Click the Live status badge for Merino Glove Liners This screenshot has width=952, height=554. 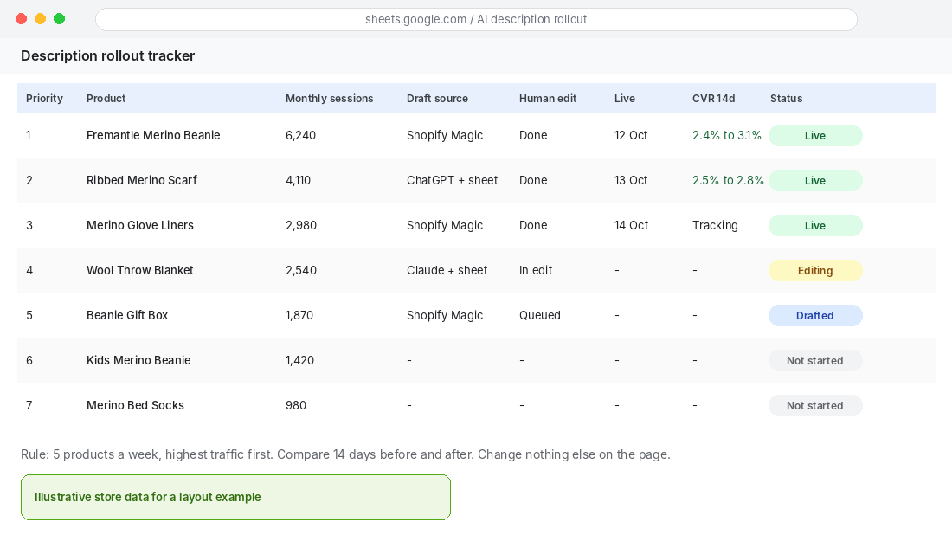tap(814, 225)
